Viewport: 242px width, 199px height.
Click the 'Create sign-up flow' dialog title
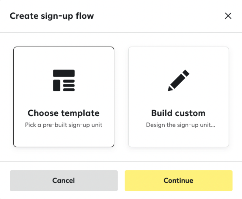click(x=52, y=16)
